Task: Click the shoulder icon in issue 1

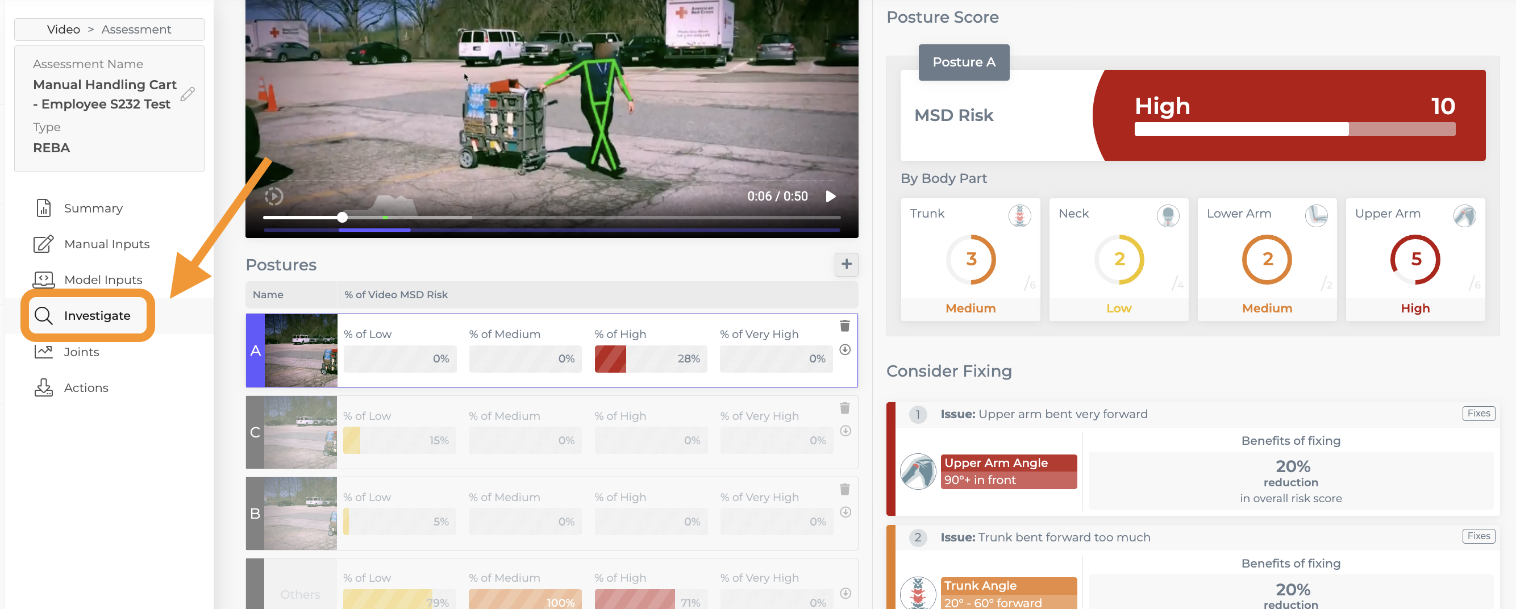Action: [918, 472]
